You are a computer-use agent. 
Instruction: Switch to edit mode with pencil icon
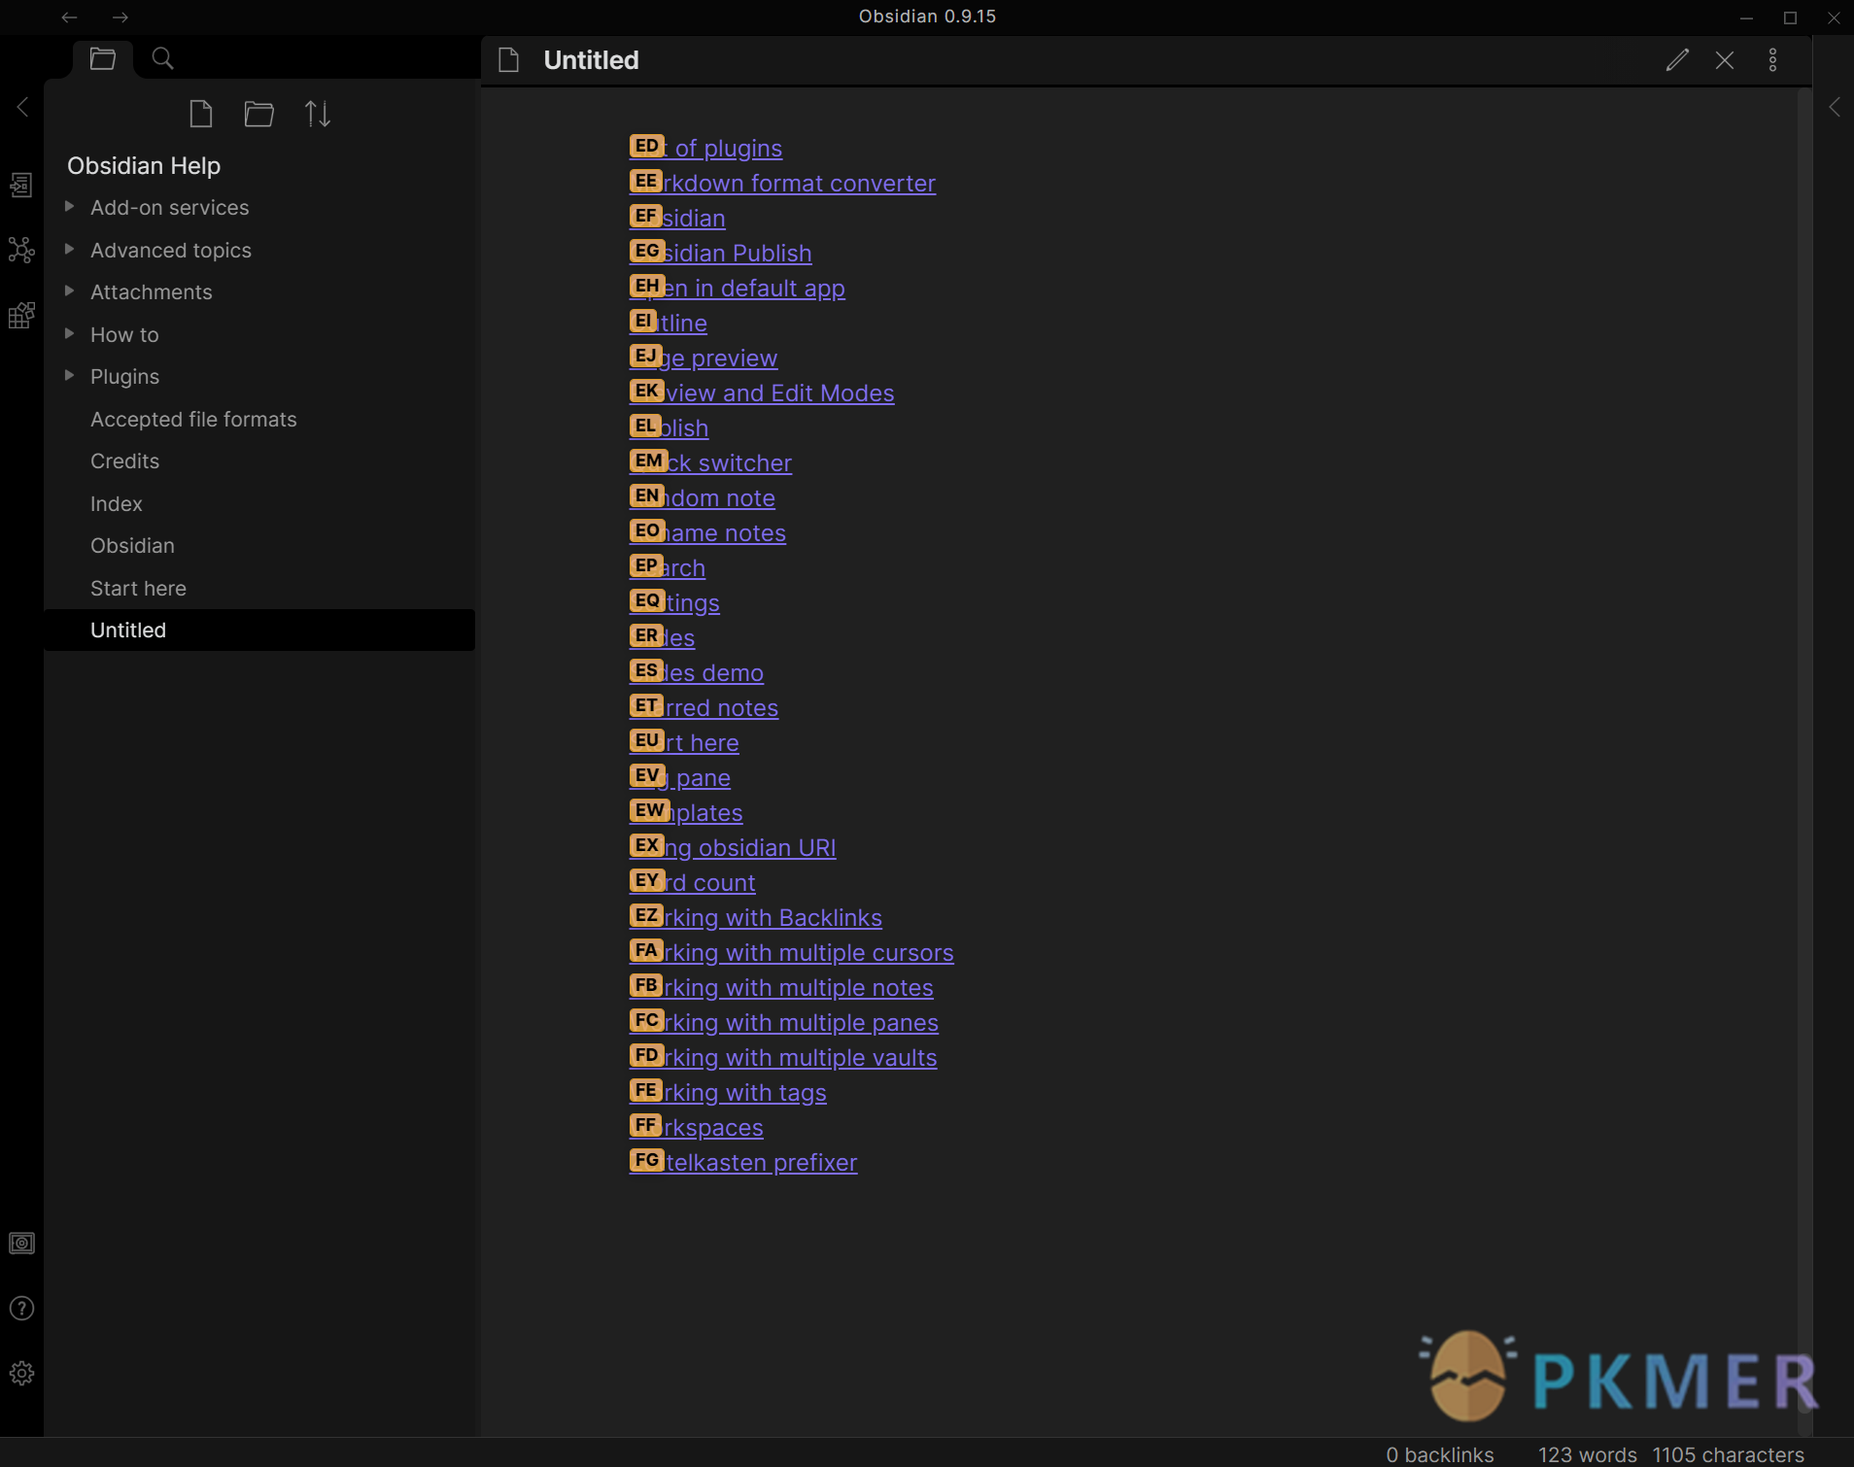tap(1677, 60)
